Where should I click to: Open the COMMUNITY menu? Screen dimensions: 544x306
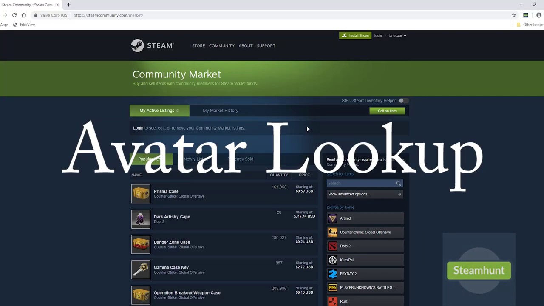(221, 45)
